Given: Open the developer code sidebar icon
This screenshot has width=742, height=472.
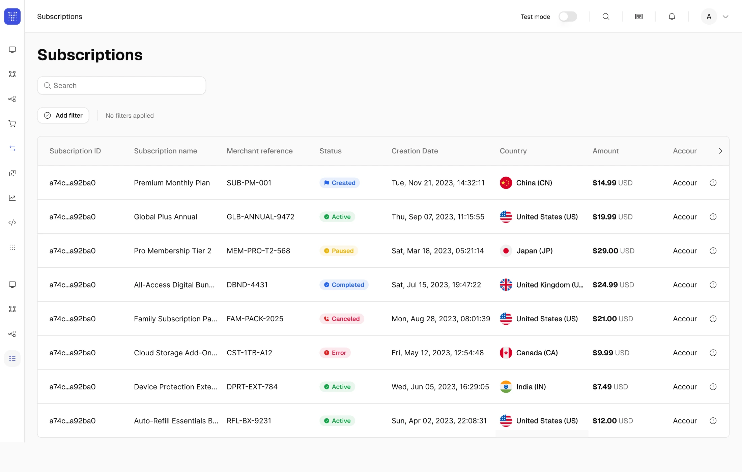Looking at the screenshot, I should click(12, 223).
